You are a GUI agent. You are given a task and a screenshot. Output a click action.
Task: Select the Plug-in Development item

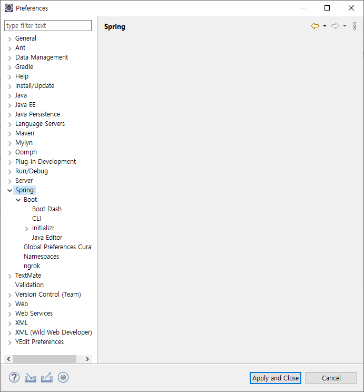(45, 162)
